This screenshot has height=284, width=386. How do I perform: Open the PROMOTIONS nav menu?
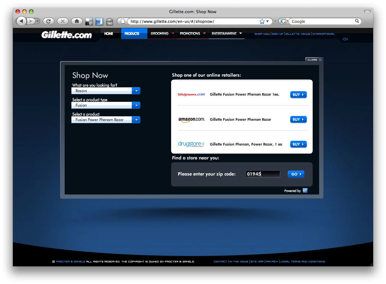192,33
